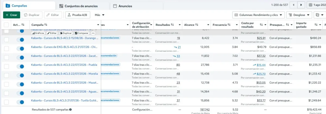Screen dimensions: 326x114
Task: Sort by Importe gastado arrows
Action: pyautogui.click(x=316, y=25)
